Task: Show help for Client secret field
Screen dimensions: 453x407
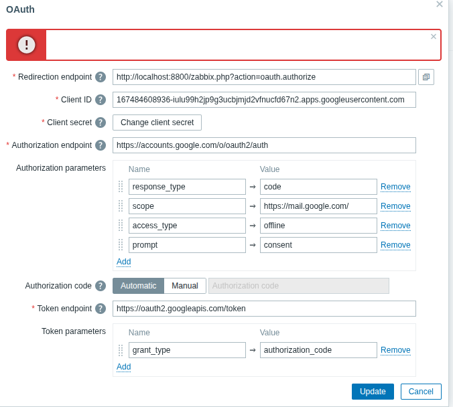Action: point(101,123)
